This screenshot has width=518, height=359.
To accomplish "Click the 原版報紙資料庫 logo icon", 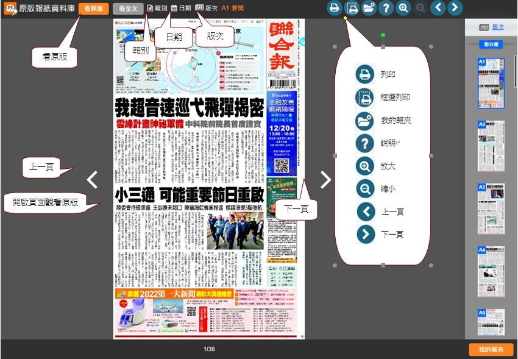I will click(x=10, y=9).
